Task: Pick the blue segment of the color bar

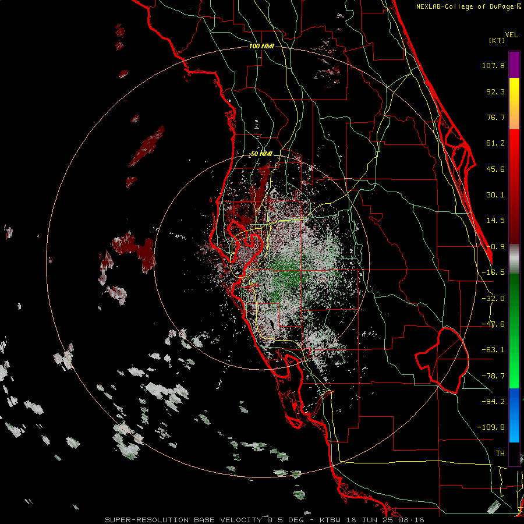Action: coord(514,415)
